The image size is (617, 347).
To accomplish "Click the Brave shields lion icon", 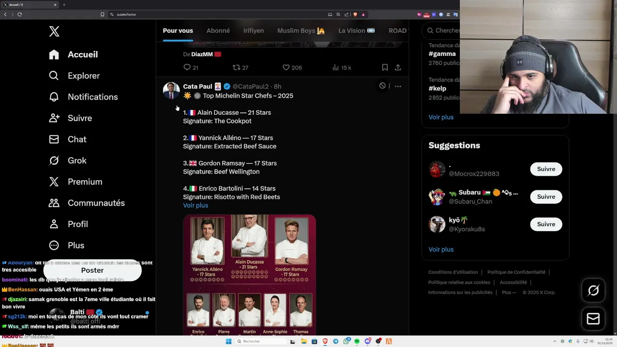I will point(355,14).
